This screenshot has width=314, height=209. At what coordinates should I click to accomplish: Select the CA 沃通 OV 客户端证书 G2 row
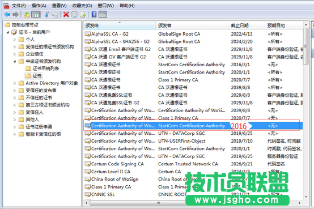[x=193, y=57]
